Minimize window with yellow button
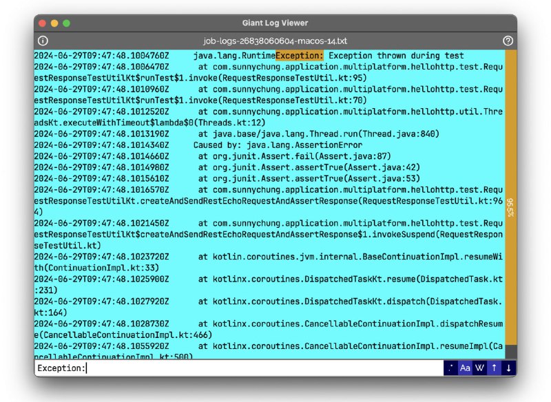This screenshot has height=402, width=551. tap(54, 23)
